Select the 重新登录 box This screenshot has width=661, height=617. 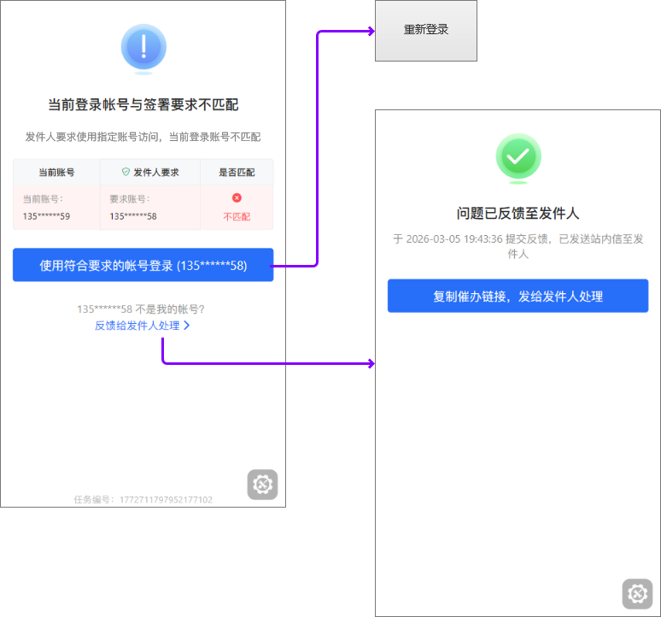click(x=426, y=30)
